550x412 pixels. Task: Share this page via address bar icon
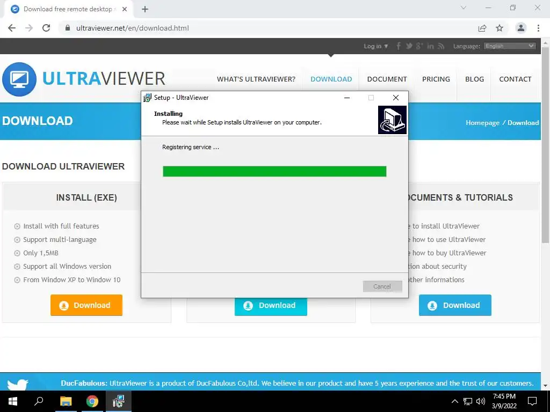tap(482, 28)
